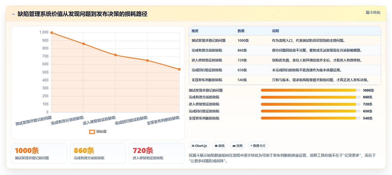Click the progress bar for 测试发现并登记的问题
The image size is (392, 175).
click(x=311, y=90)
